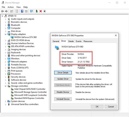Collapse the Display adapters category
Screen dimensions: 129x117
point(5,34)
